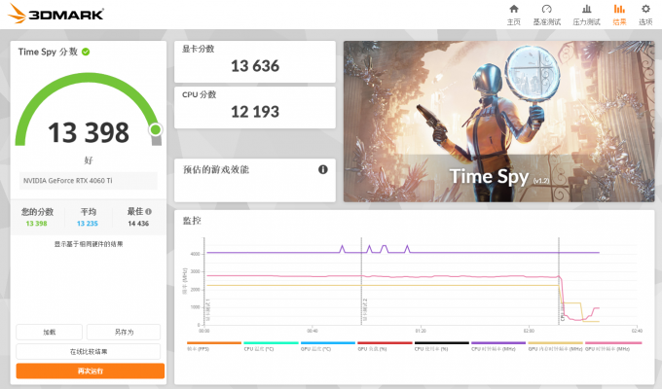Screen dimensions: 662x389
Task: Open the 主页 home tab
Action: [x=514, y=15]
